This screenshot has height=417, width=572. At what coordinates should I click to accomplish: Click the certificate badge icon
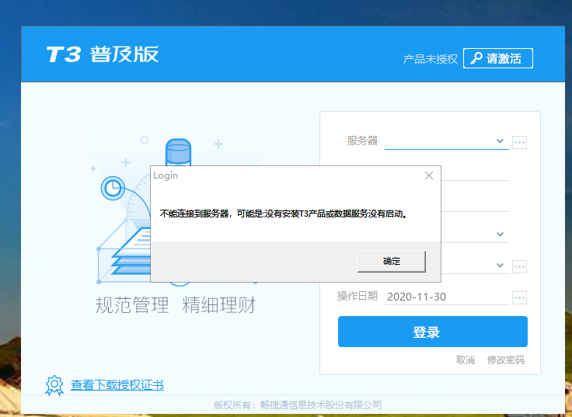(54, 385)
